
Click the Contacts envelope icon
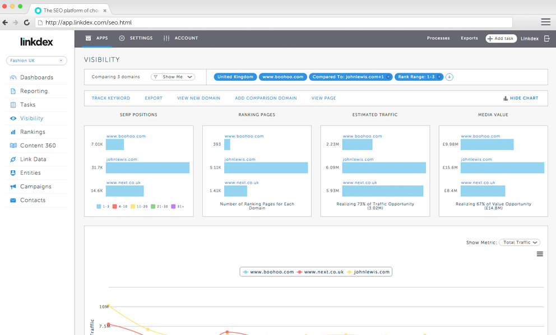click(x=13, y=201)
